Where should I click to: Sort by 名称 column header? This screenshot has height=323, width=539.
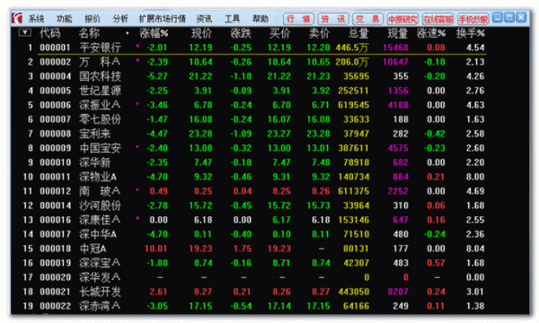pyautogui.click(x=89, y=33)
